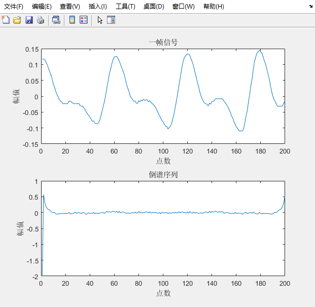This screenshot has height=307, width=315.
Task: Open the 编辑(E) menu
Action: tap(42, 7)
